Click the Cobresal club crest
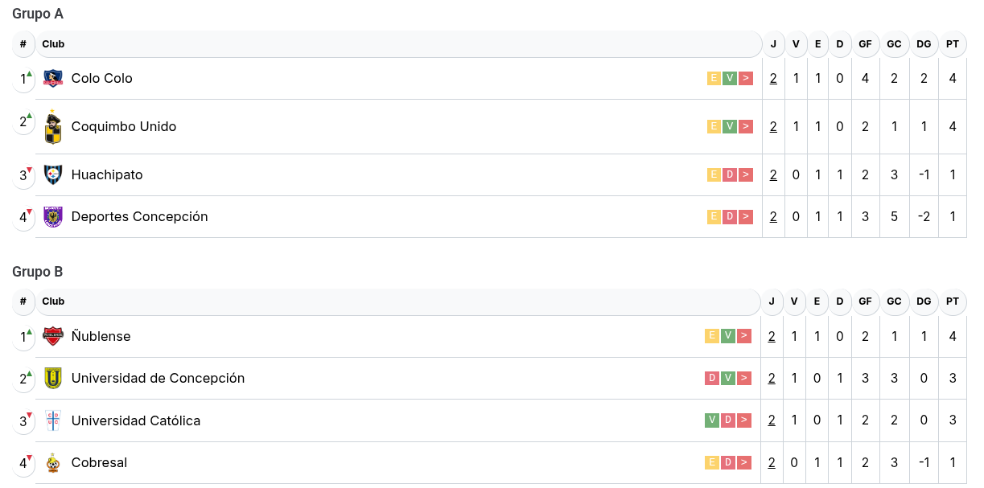Screen dimensions: 984x488 53,462
